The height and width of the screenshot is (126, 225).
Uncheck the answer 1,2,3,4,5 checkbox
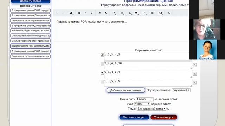click(x=102, y=55)
